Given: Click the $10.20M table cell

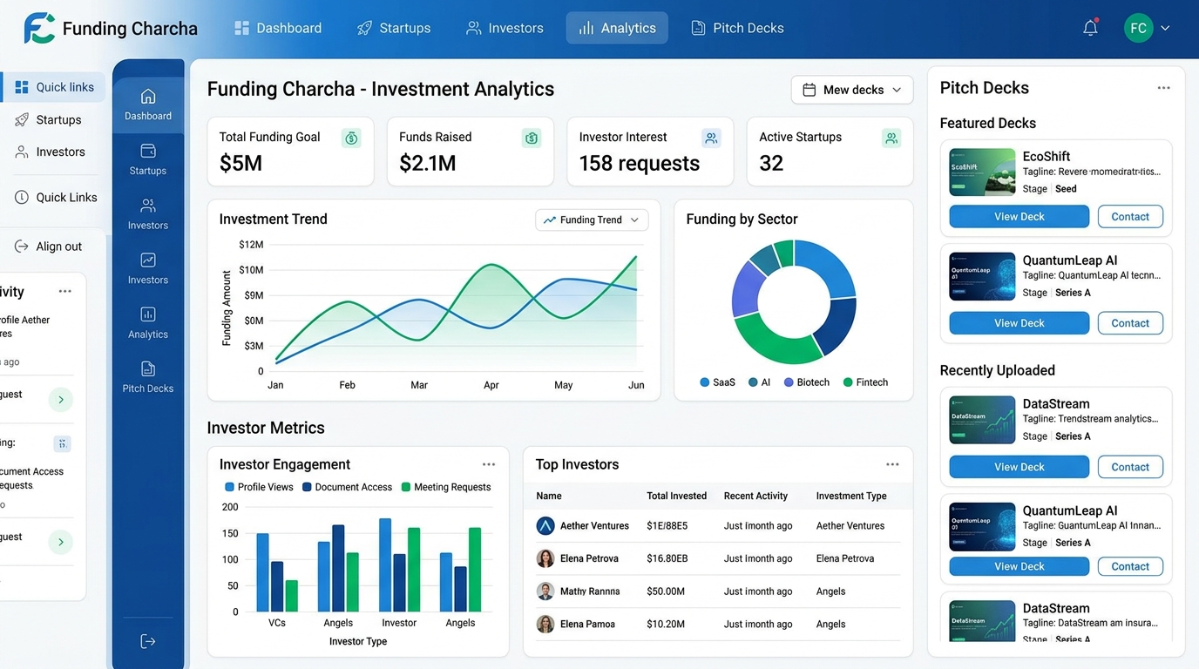Looking at the screenshot, I should click(x=666, y=624).
